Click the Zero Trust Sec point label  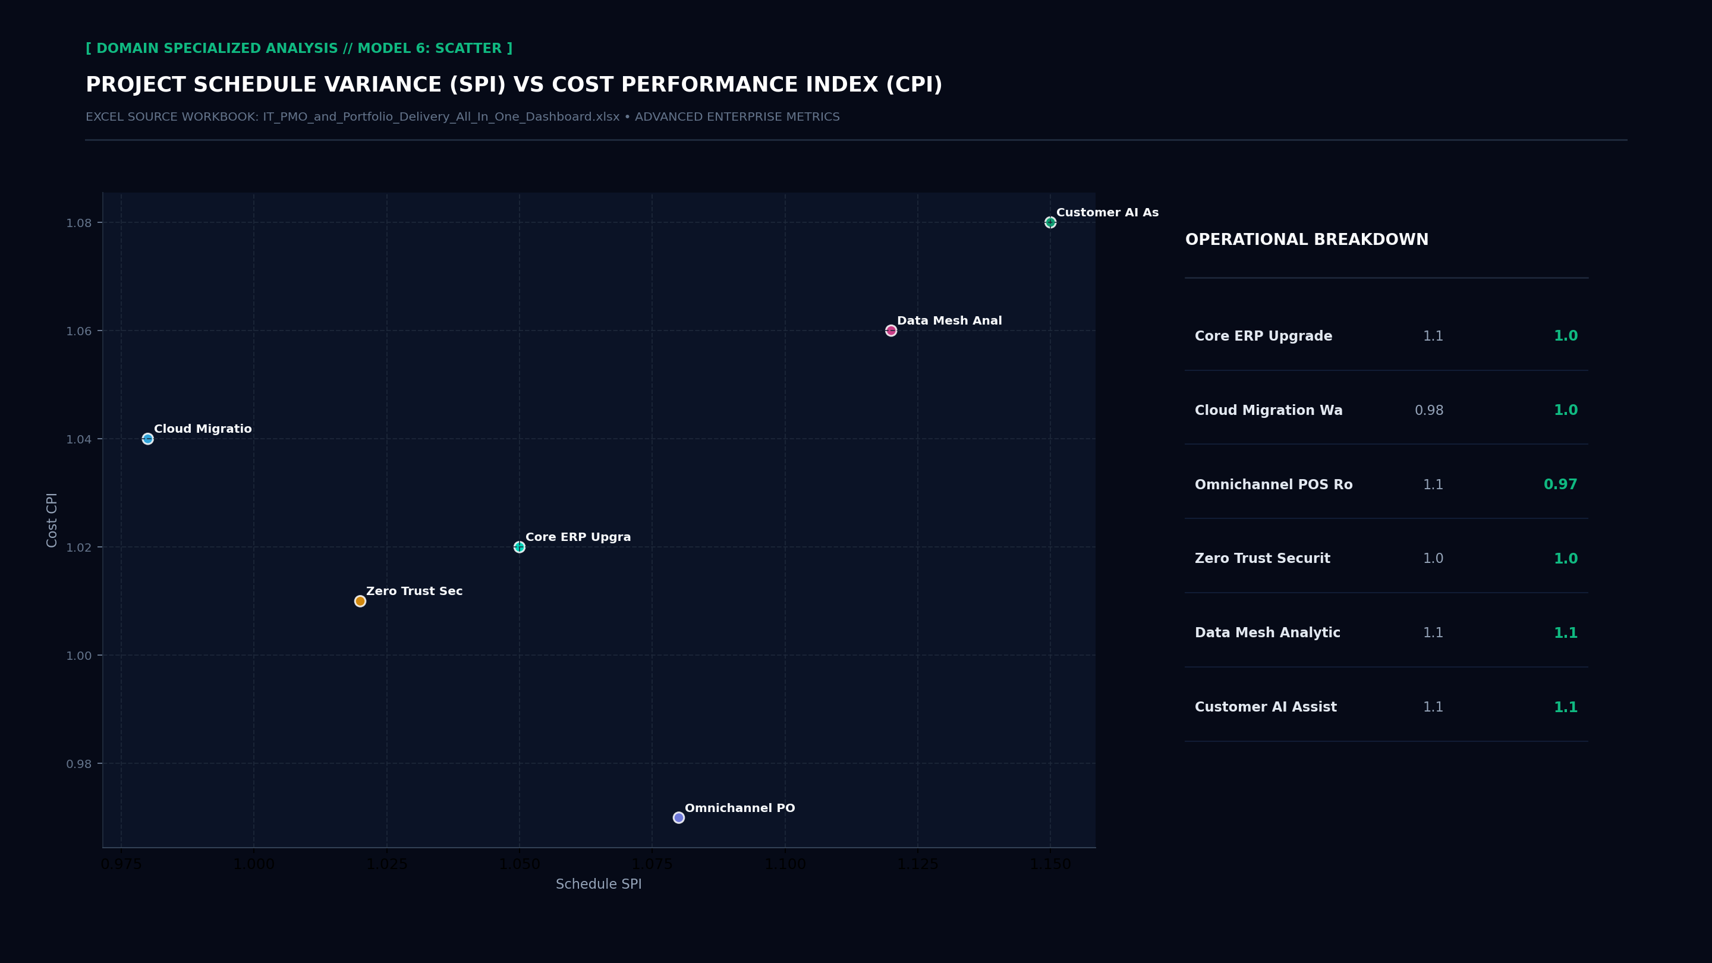(414, 591)
